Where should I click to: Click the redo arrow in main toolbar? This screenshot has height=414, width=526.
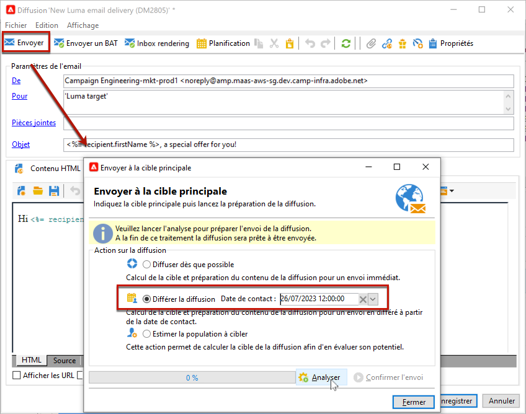point(326,43)
